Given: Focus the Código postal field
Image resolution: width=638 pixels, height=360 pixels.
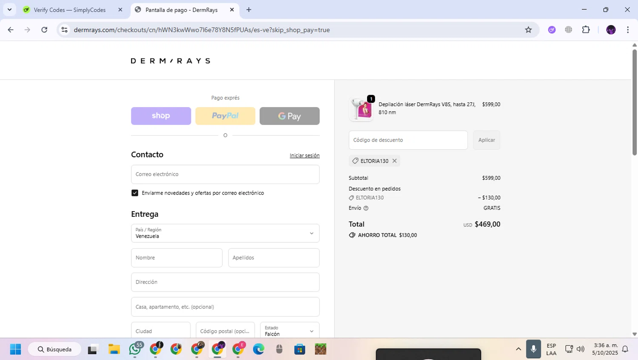Looking at the screenshot, I should coord(225,330).
